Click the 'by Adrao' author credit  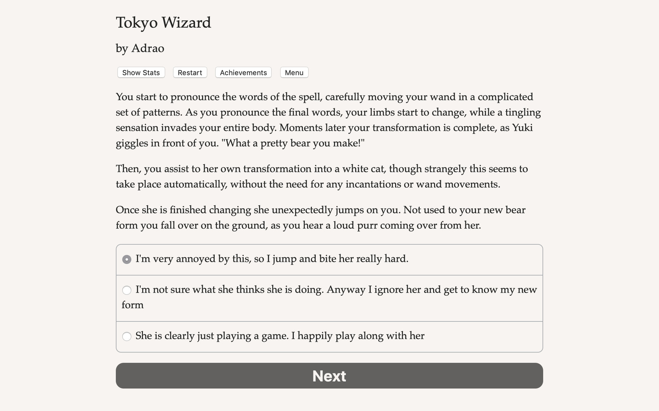(x=140, y=48)
